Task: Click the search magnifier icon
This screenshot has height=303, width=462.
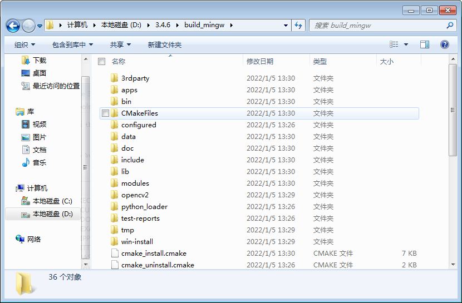Action: point(450,25)
